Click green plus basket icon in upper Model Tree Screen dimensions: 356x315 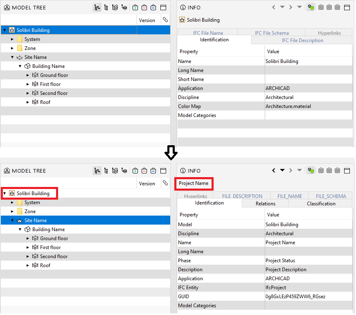tap(135, 8)
